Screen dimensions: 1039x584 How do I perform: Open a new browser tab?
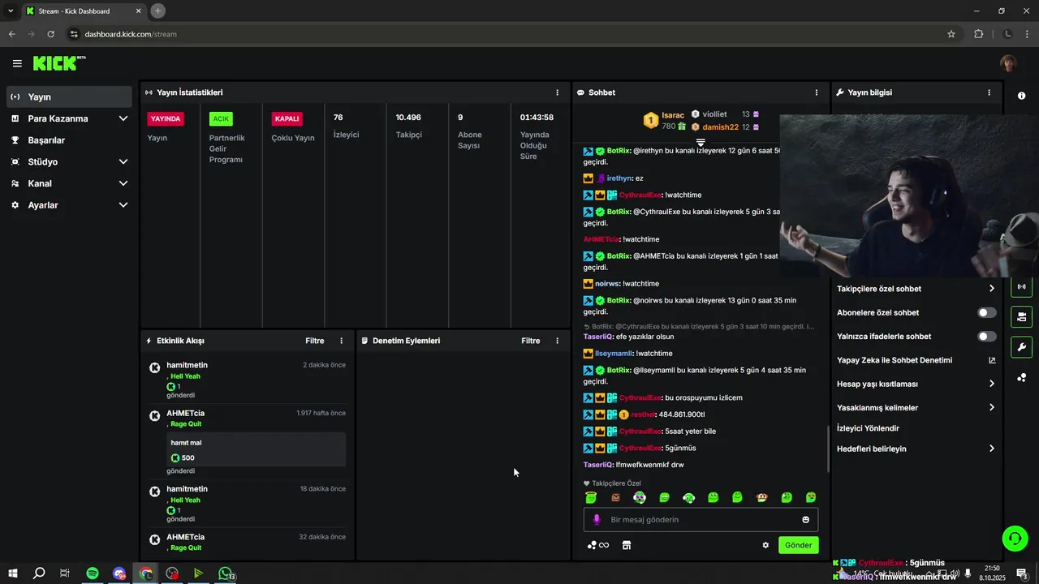(x=158, y=11)
